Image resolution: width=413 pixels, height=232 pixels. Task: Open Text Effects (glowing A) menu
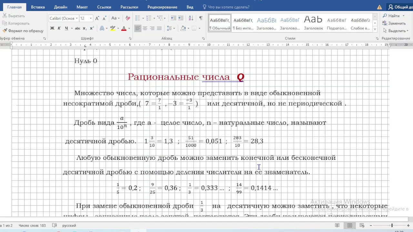(102, 28)
